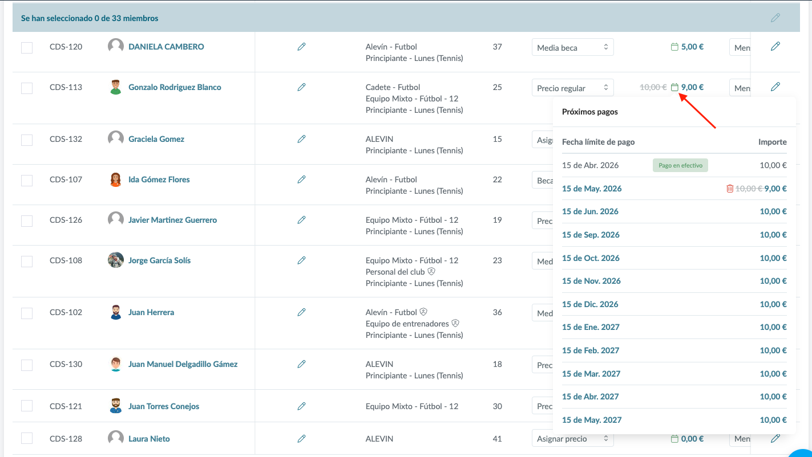Select the checkbox for Ida Gómez Flores

coord(27,181)
